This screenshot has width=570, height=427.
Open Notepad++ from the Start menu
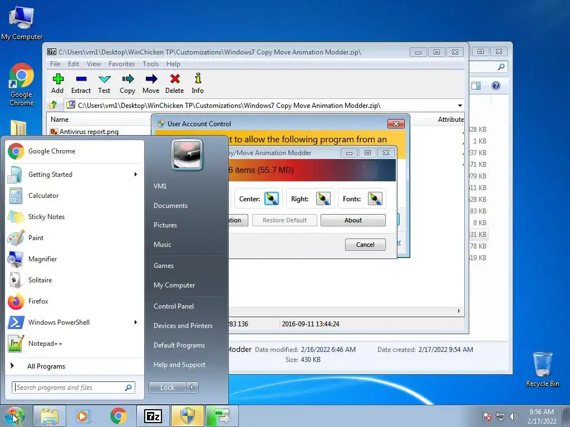74,344
